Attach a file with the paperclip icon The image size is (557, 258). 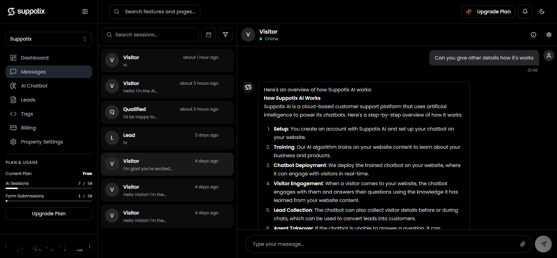click(523, 244)
